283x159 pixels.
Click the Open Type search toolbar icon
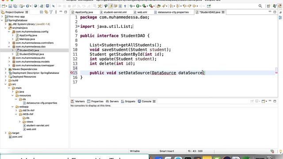(159, 6)
